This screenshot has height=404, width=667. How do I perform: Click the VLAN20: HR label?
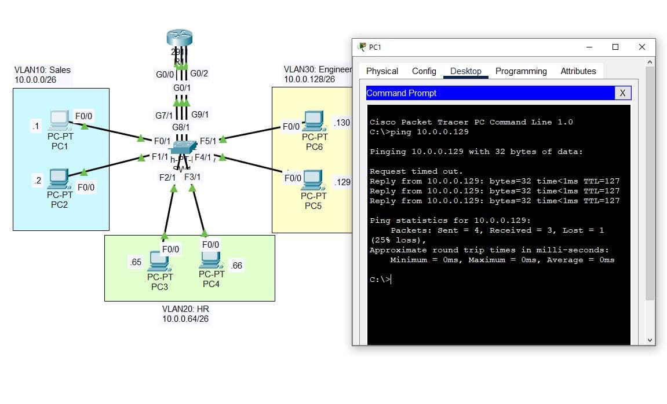coord(185,309)
